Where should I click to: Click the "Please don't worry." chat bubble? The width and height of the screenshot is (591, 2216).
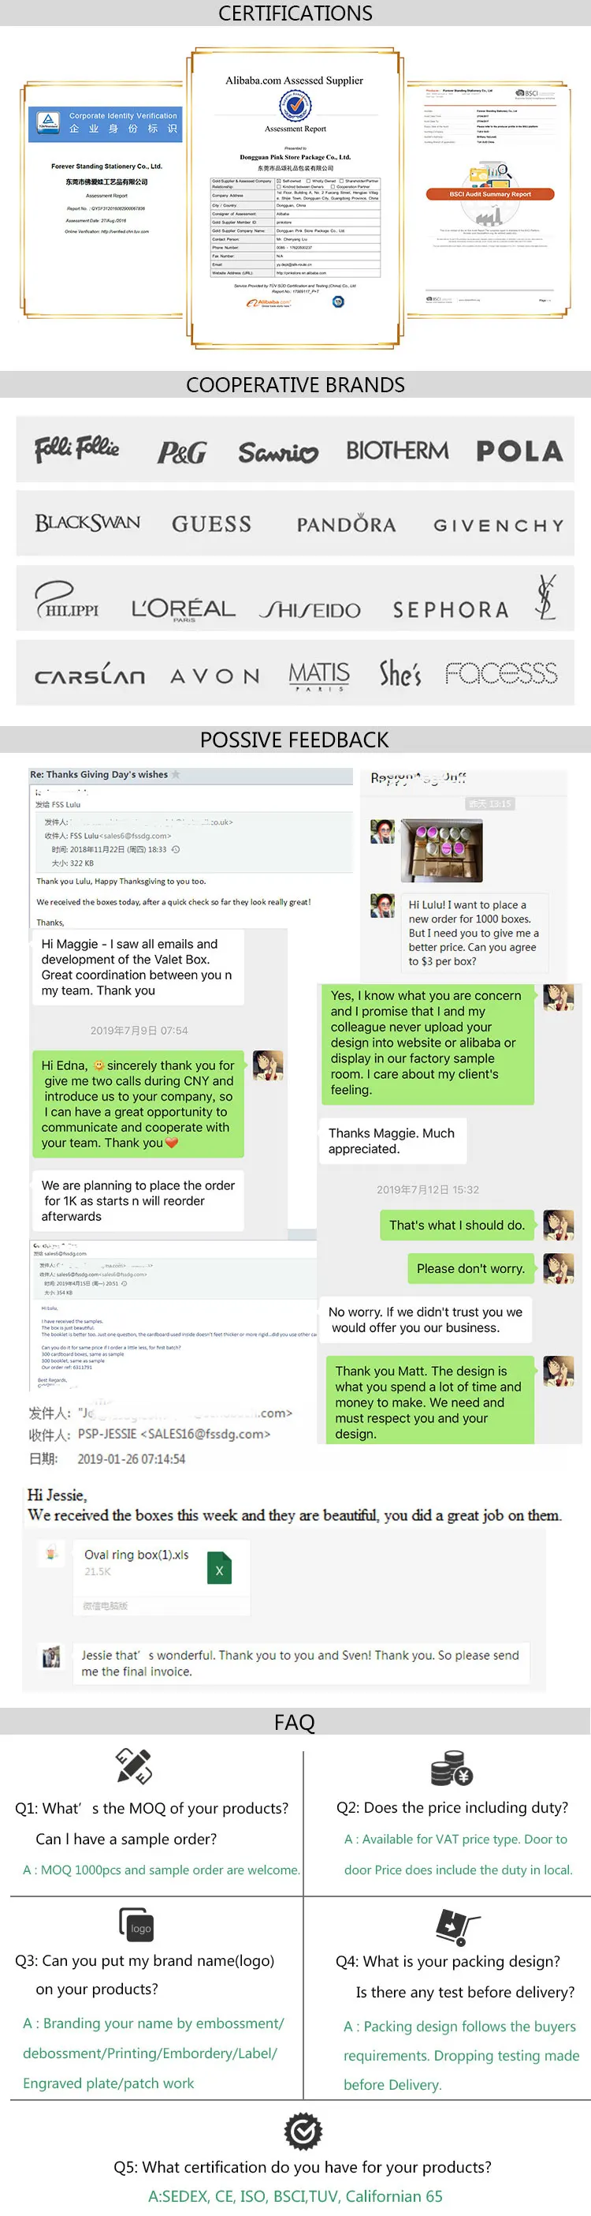point(470,1268)
